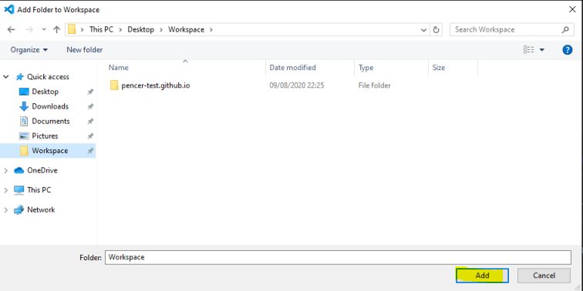Viewport: 583px width, 291px height.
Task: Open Documents in Quick access
Action: tap(51, 121)
